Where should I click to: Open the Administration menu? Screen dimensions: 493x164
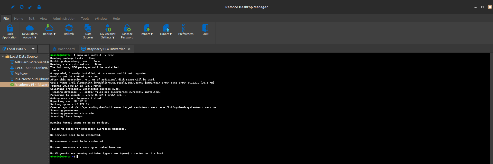pyautogui.click(x=64, y=18)
